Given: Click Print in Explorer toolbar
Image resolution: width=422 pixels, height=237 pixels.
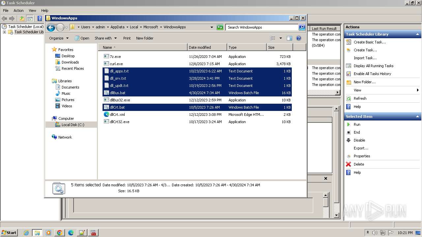Looking at the screenshot, I should (x=127, y=38).
